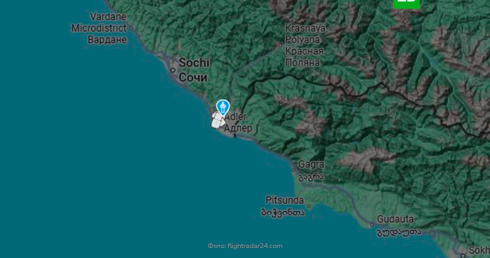
Task: Click the Pitsunda town dot marker
Action: tap(309, 206)
